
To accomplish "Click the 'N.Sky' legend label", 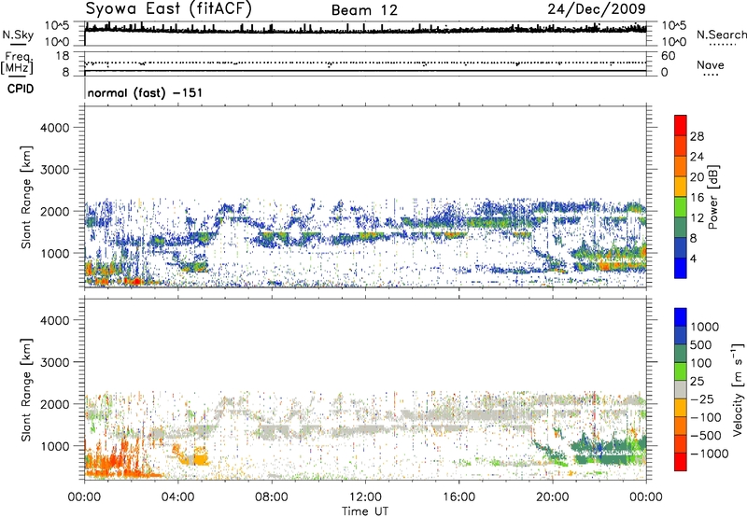I will coord(18,35).
